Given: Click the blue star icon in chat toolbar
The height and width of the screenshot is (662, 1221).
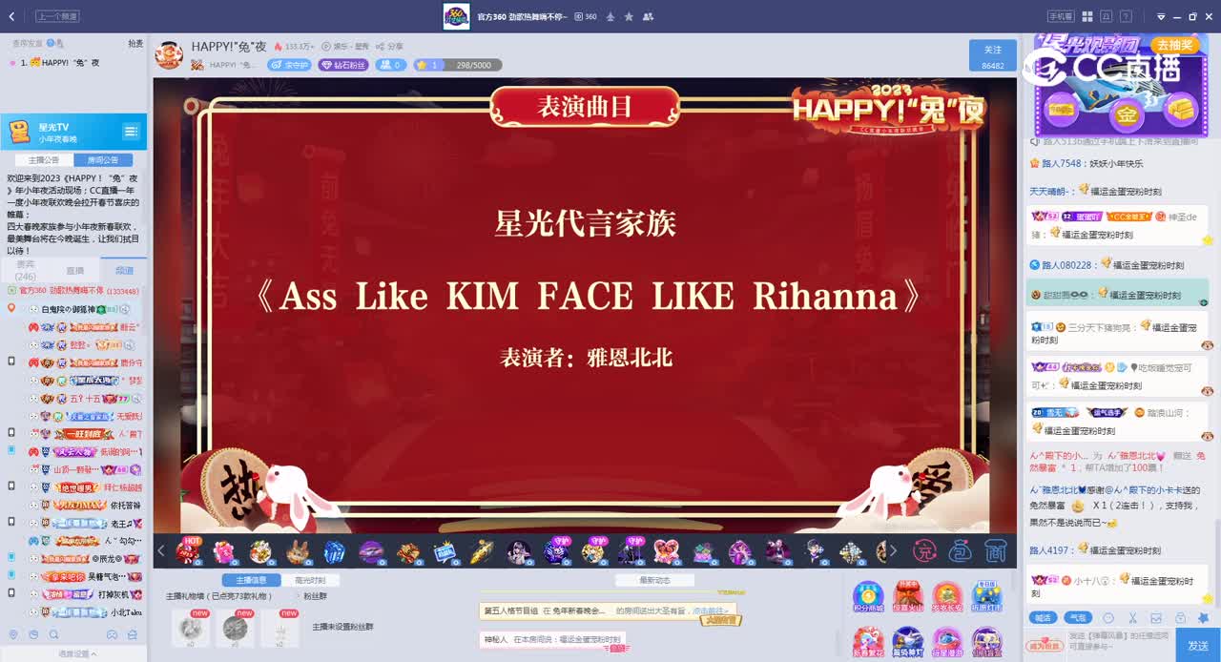Looking at the screenshot, I should (x=1203, y=618).
